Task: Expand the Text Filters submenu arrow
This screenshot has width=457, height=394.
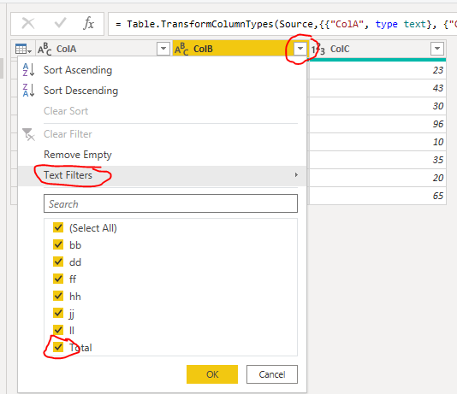Action: point(296,175)
